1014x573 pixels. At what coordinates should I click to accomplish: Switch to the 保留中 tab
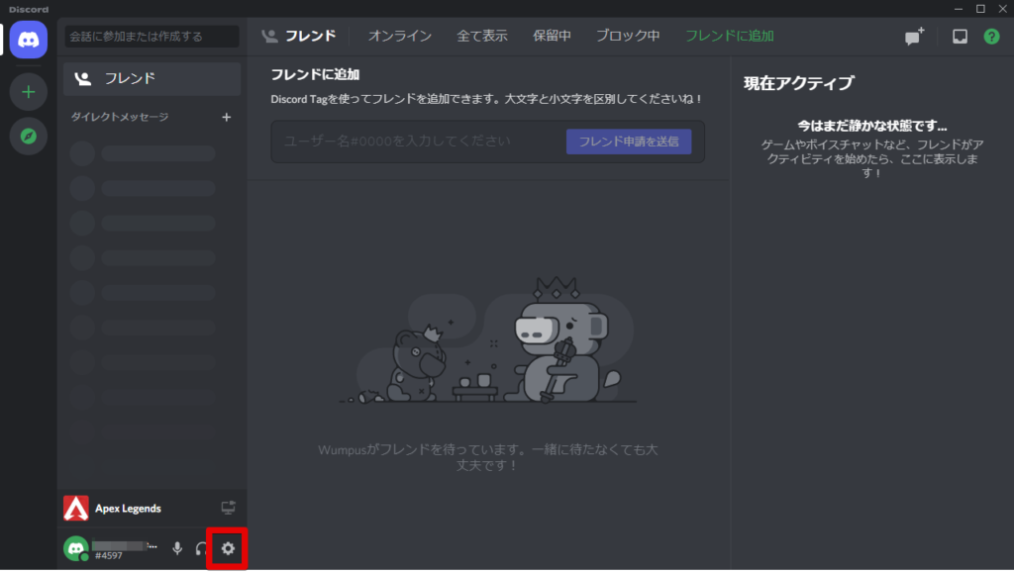click(552, 37)
